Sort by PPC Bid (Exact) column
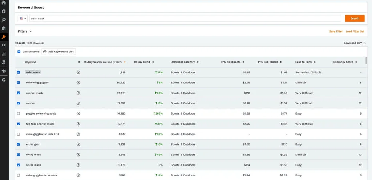Viewport: 372px width, 180px height. (x=243, y=62)
